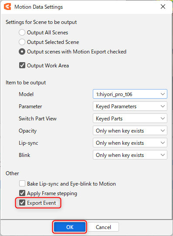Click the Live2D Cubism logo icon

(7, 7)
